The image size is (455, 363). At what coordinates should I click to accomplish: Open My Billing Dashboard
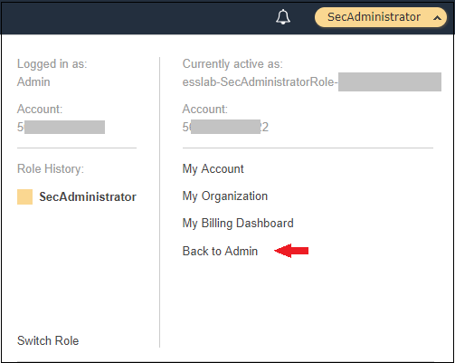tap(238, 224)
